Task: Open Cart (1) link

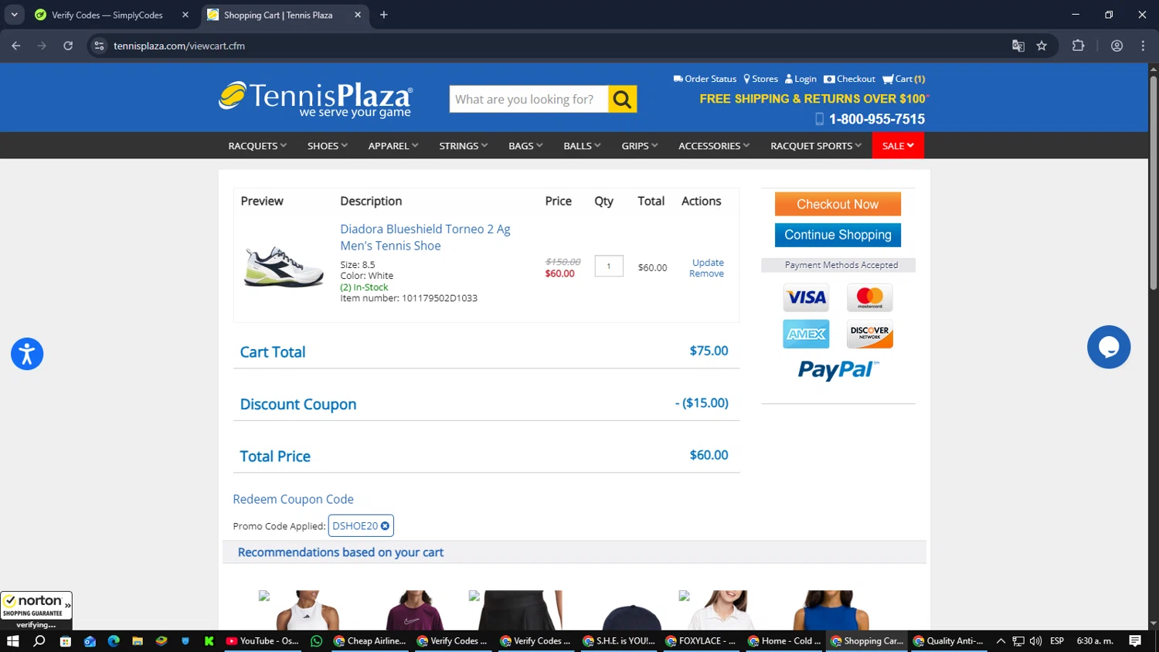Action: point(904,79)
